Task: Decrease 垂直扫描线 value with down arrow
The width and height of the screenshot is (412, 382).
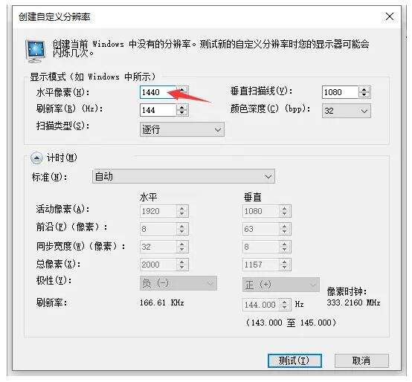Action: click(x=364, y=95)
